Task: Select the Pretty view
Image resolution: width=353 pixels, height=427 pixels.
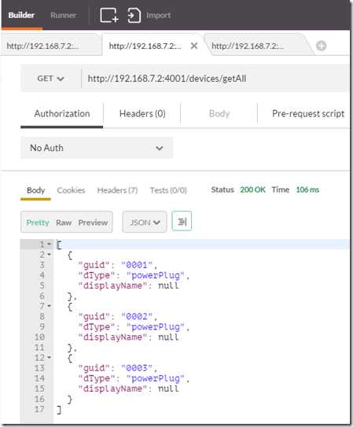Action: [38, 223]
